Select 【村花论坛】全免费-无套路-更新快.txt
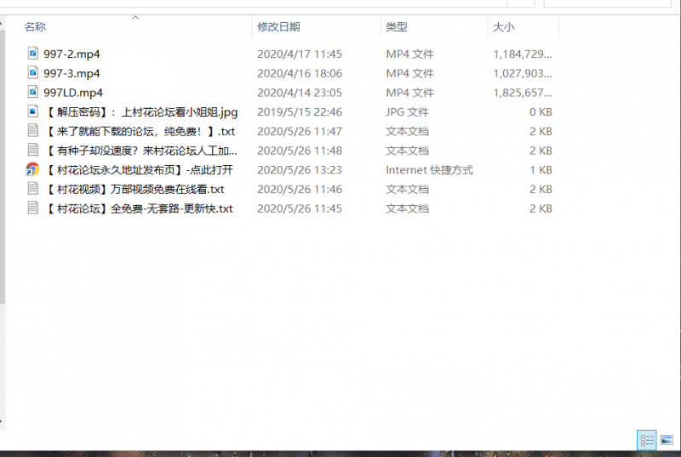Screen dimensions: 681x457 (139, 209)
